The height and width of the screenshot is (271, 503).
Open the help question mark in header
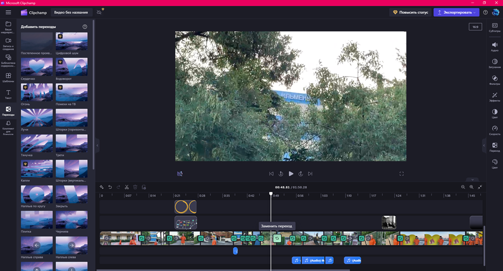(x=485, y=12)
